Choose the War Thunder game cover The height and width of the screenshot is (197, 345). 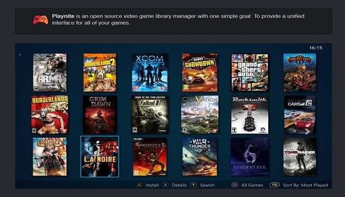coord(200,157)
